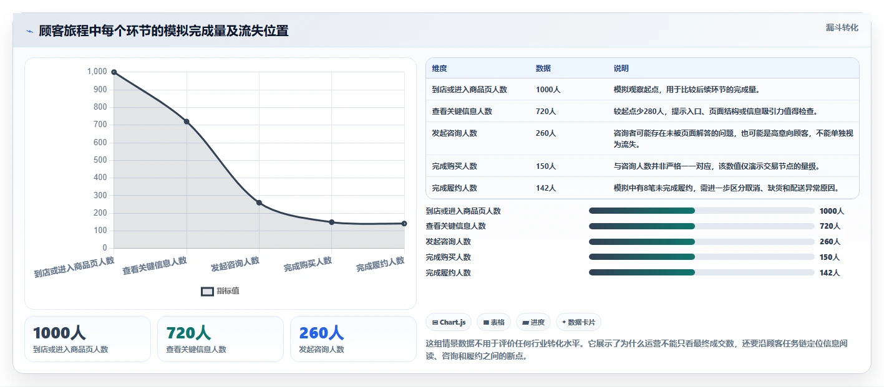Click the 漏斗转化 tag at top right
884x387 pixels.
coord(842,27)
